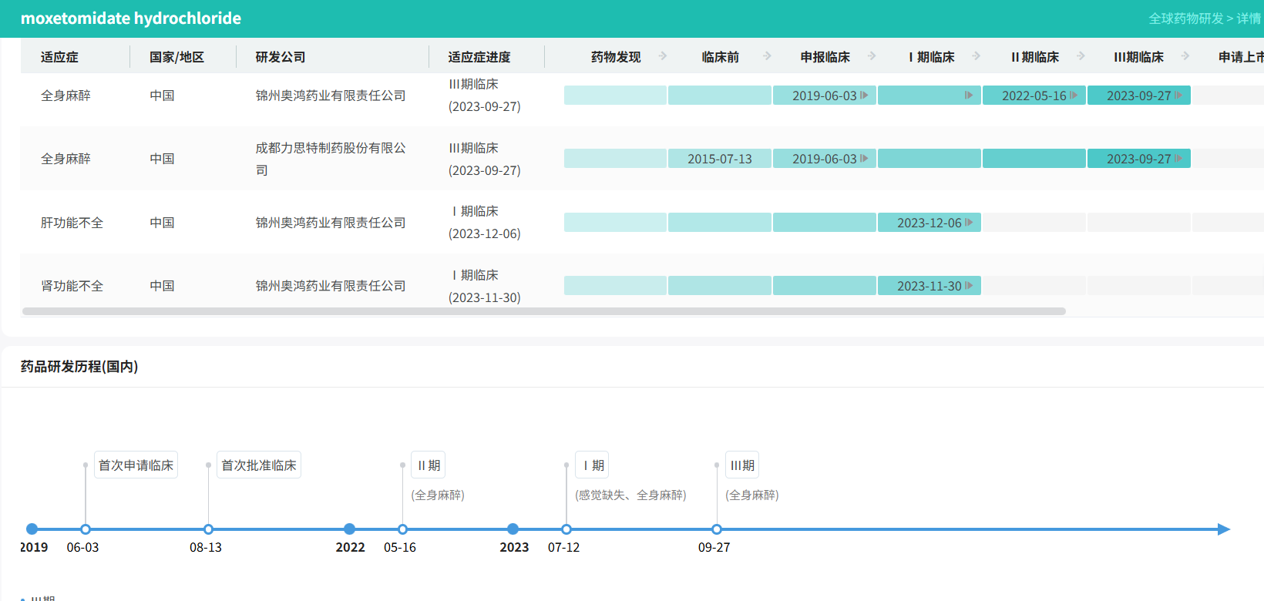
Task: Click arrow icon right of 临床前 header
Action: 767,56
